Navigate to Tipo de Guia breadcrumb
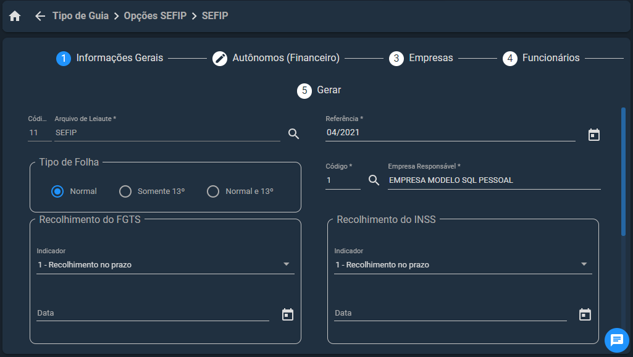 pyautogui.click(x=80, y=16)
